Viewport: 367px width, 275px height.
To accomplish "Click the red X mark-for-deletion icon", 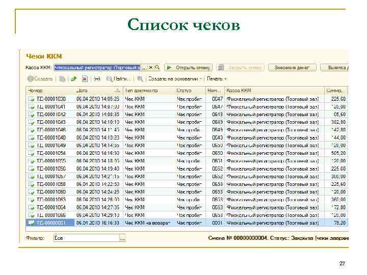I will click(85, 79).
